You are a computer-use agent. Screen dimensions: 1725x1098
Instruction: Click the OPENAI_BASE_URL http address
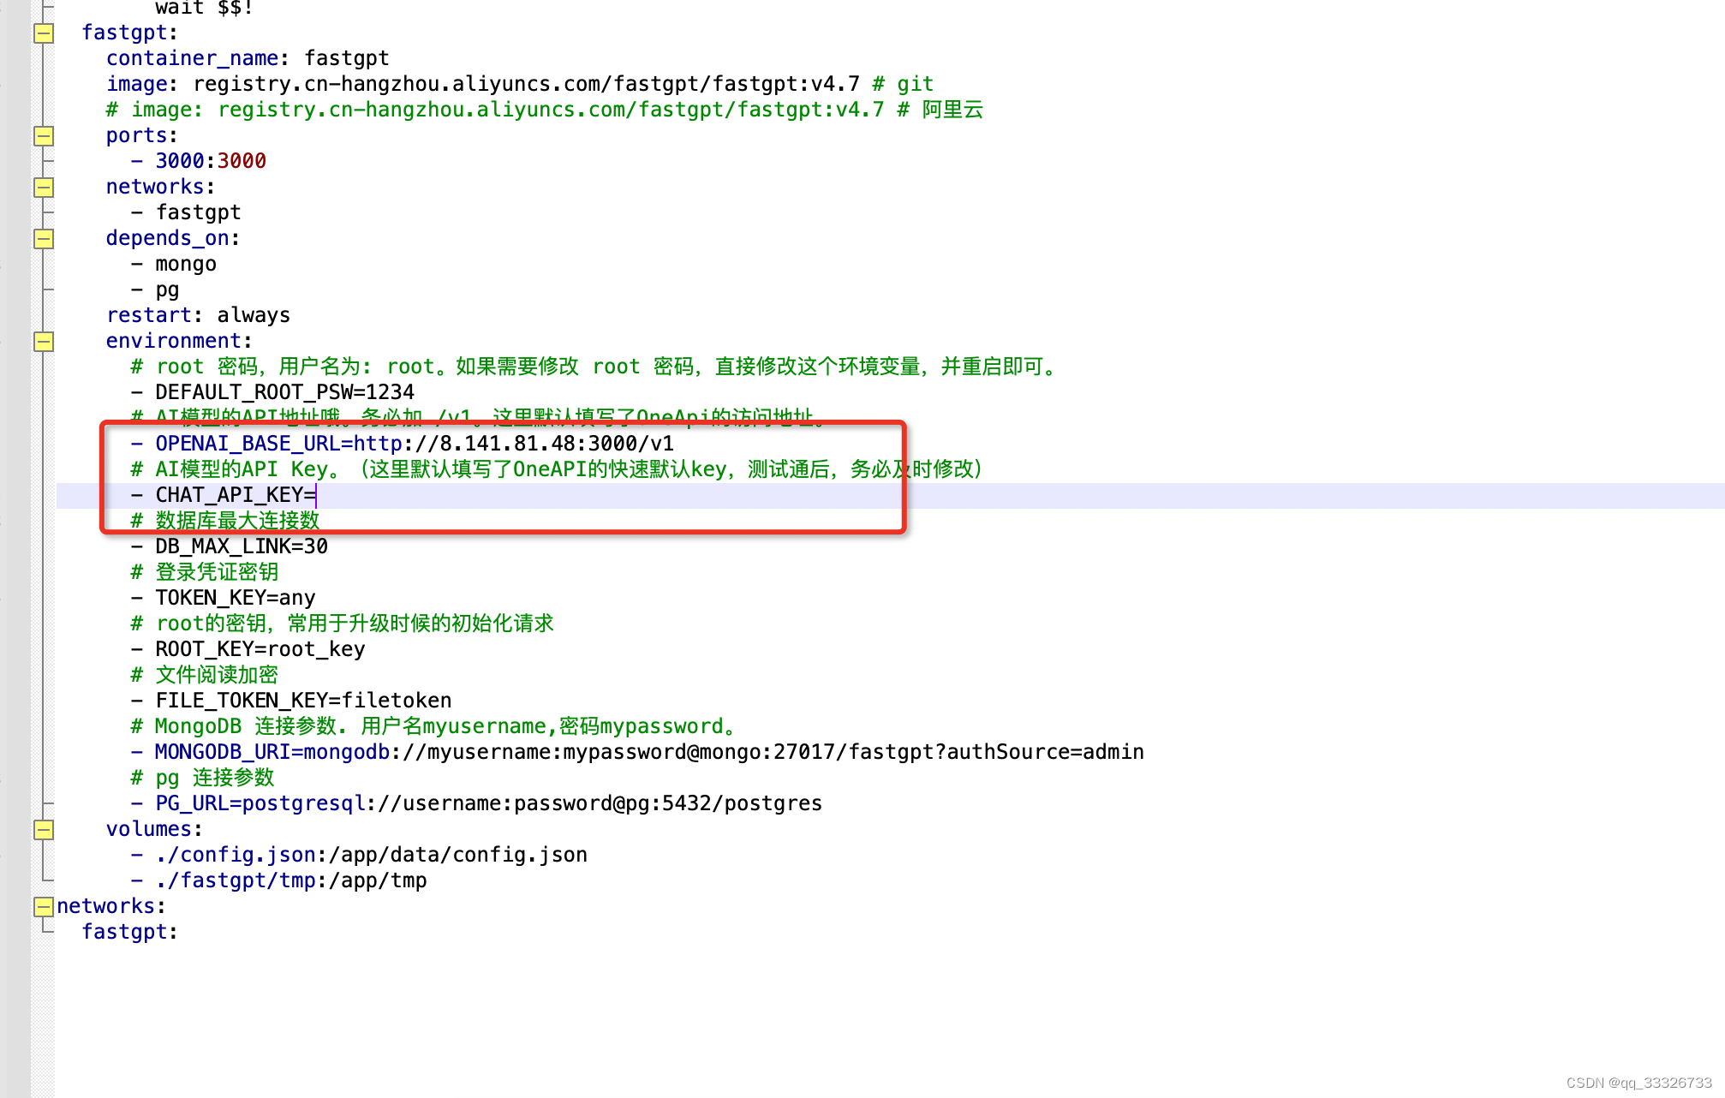click(512, 444)
